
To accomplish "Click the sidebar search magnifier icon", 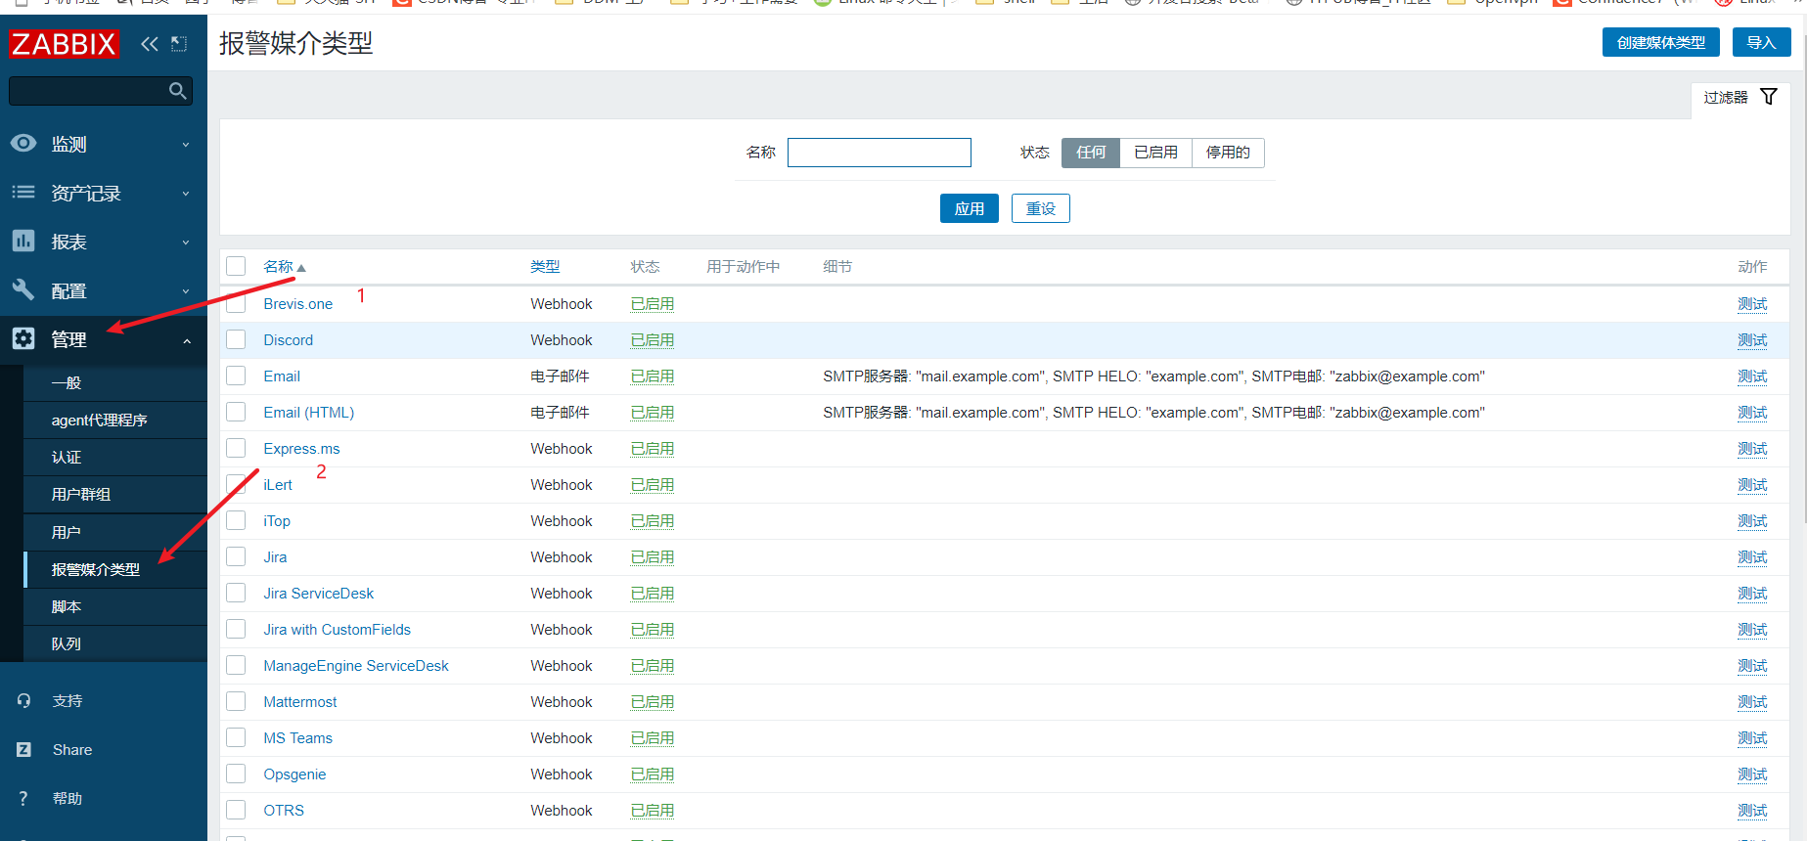I will 177,91.
